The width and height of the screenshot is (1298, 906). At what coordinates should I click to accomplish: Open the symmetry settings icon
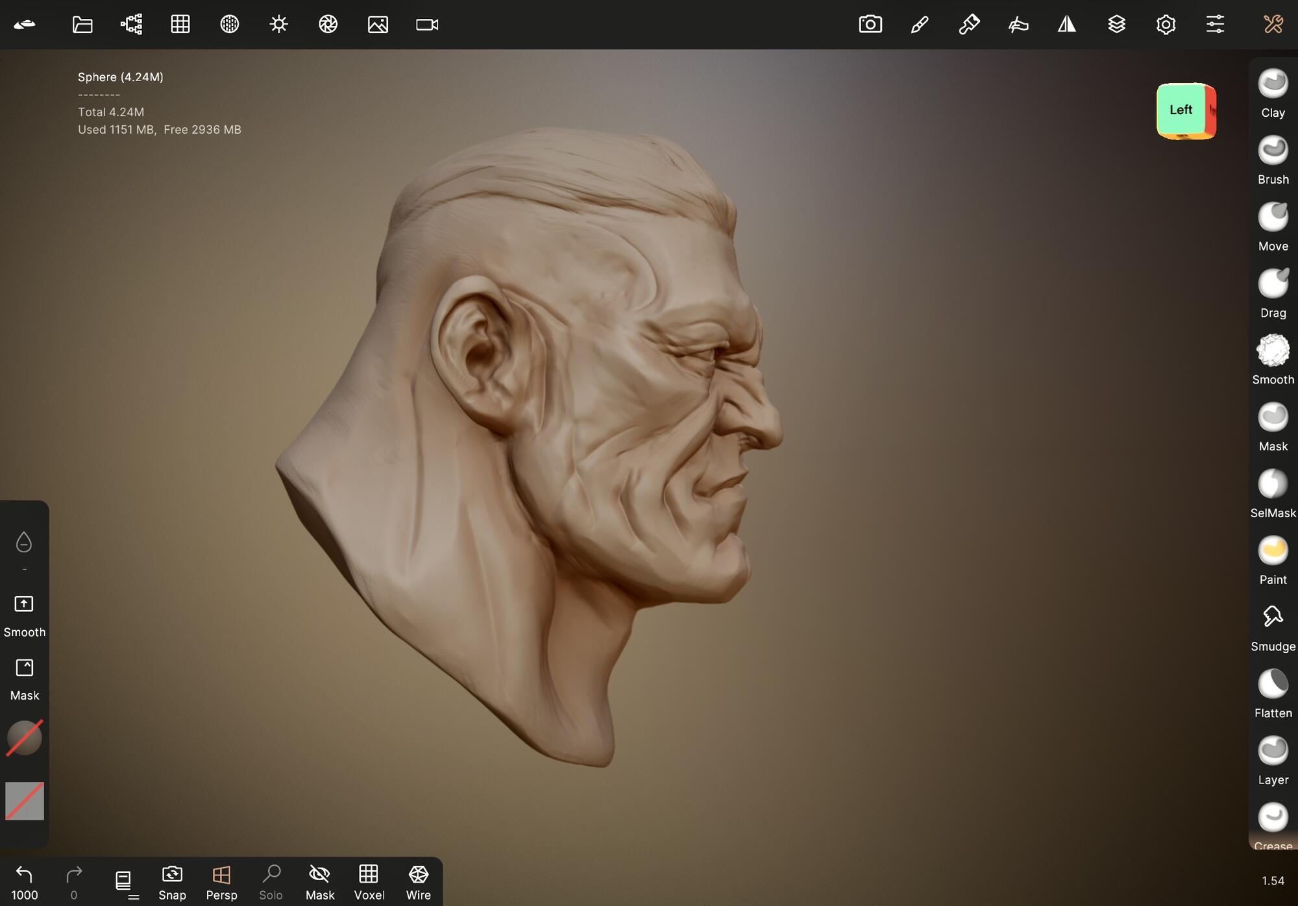[1066, 25]
